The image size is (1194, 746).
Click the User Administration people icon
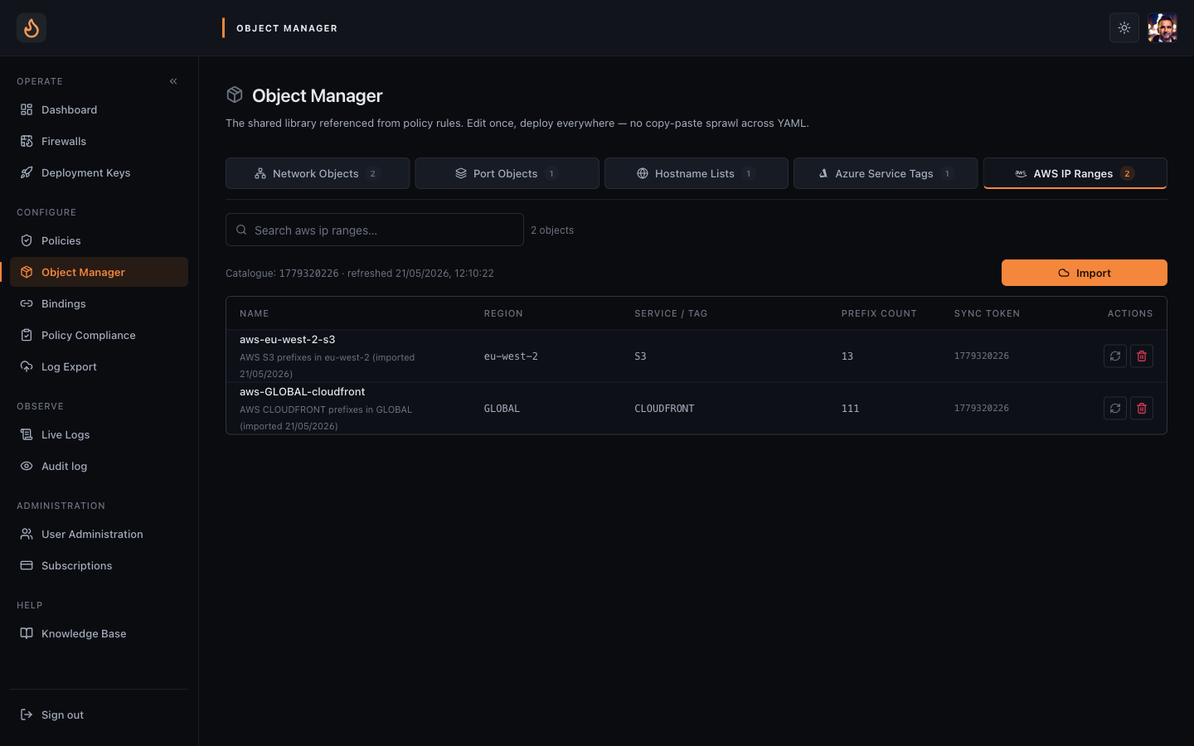click(27, 534)
